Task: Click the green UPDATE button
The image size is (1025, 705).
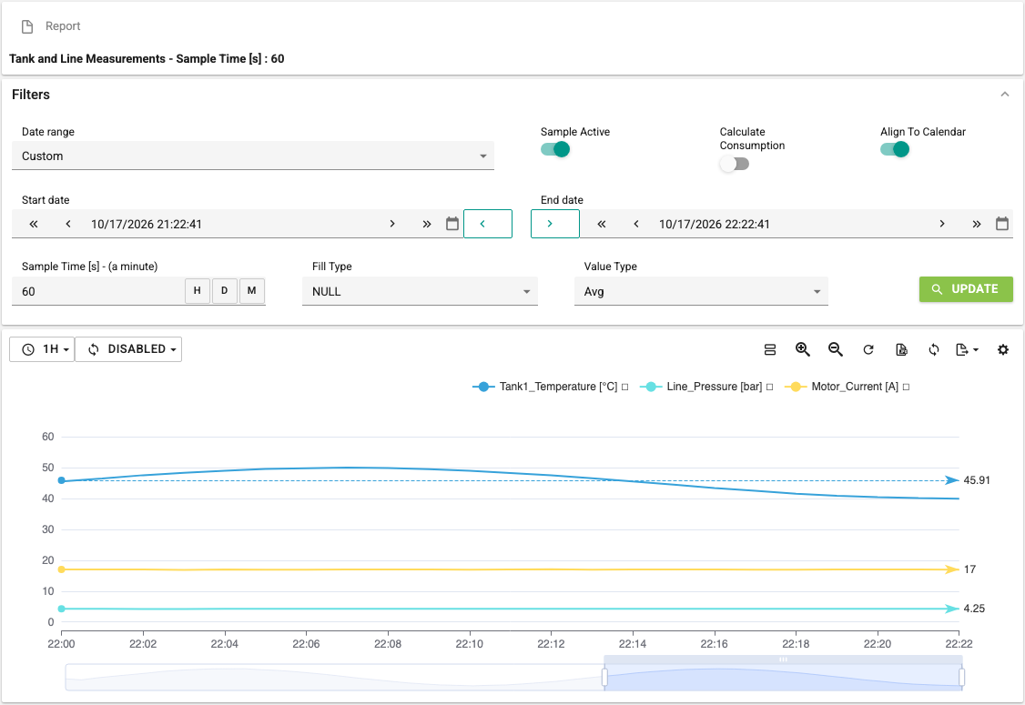Action: pyautogui.click(x=966, y=288)
